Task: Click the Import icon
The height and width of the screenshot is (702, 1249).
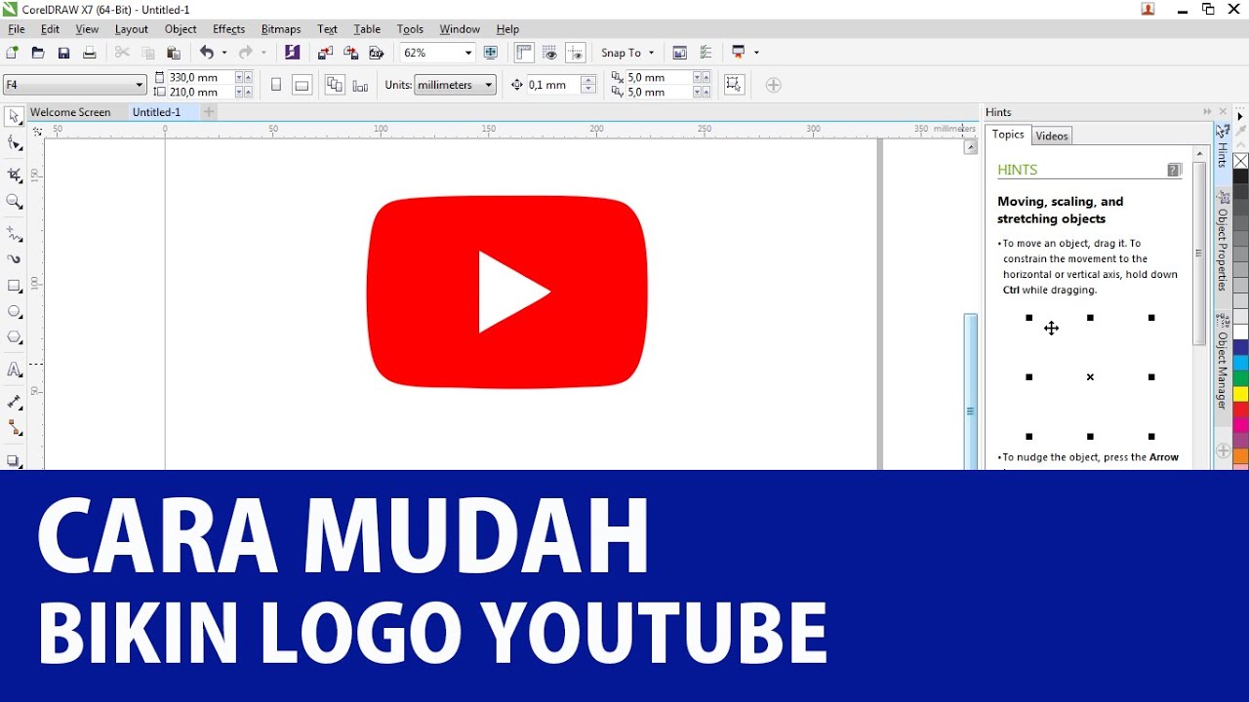Action: [325, 53]
